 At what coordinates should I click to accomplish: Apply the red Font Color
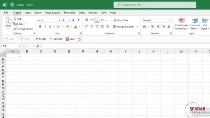(76, 27)
